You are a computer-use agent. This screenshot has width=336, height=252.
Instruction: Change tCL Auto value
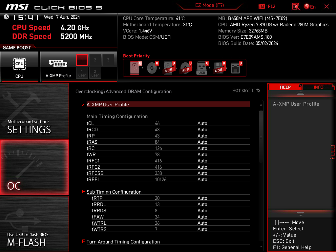tap(202, 123)
